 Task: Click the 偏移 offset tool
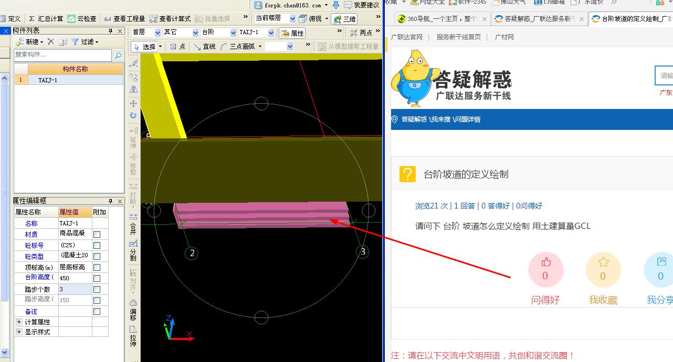[133, 310]
